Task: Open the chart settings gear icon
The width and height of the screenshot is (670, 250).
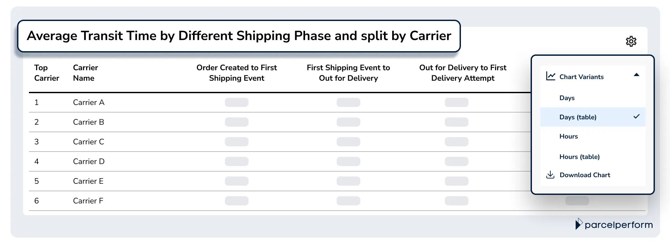Action: point(631,41)
